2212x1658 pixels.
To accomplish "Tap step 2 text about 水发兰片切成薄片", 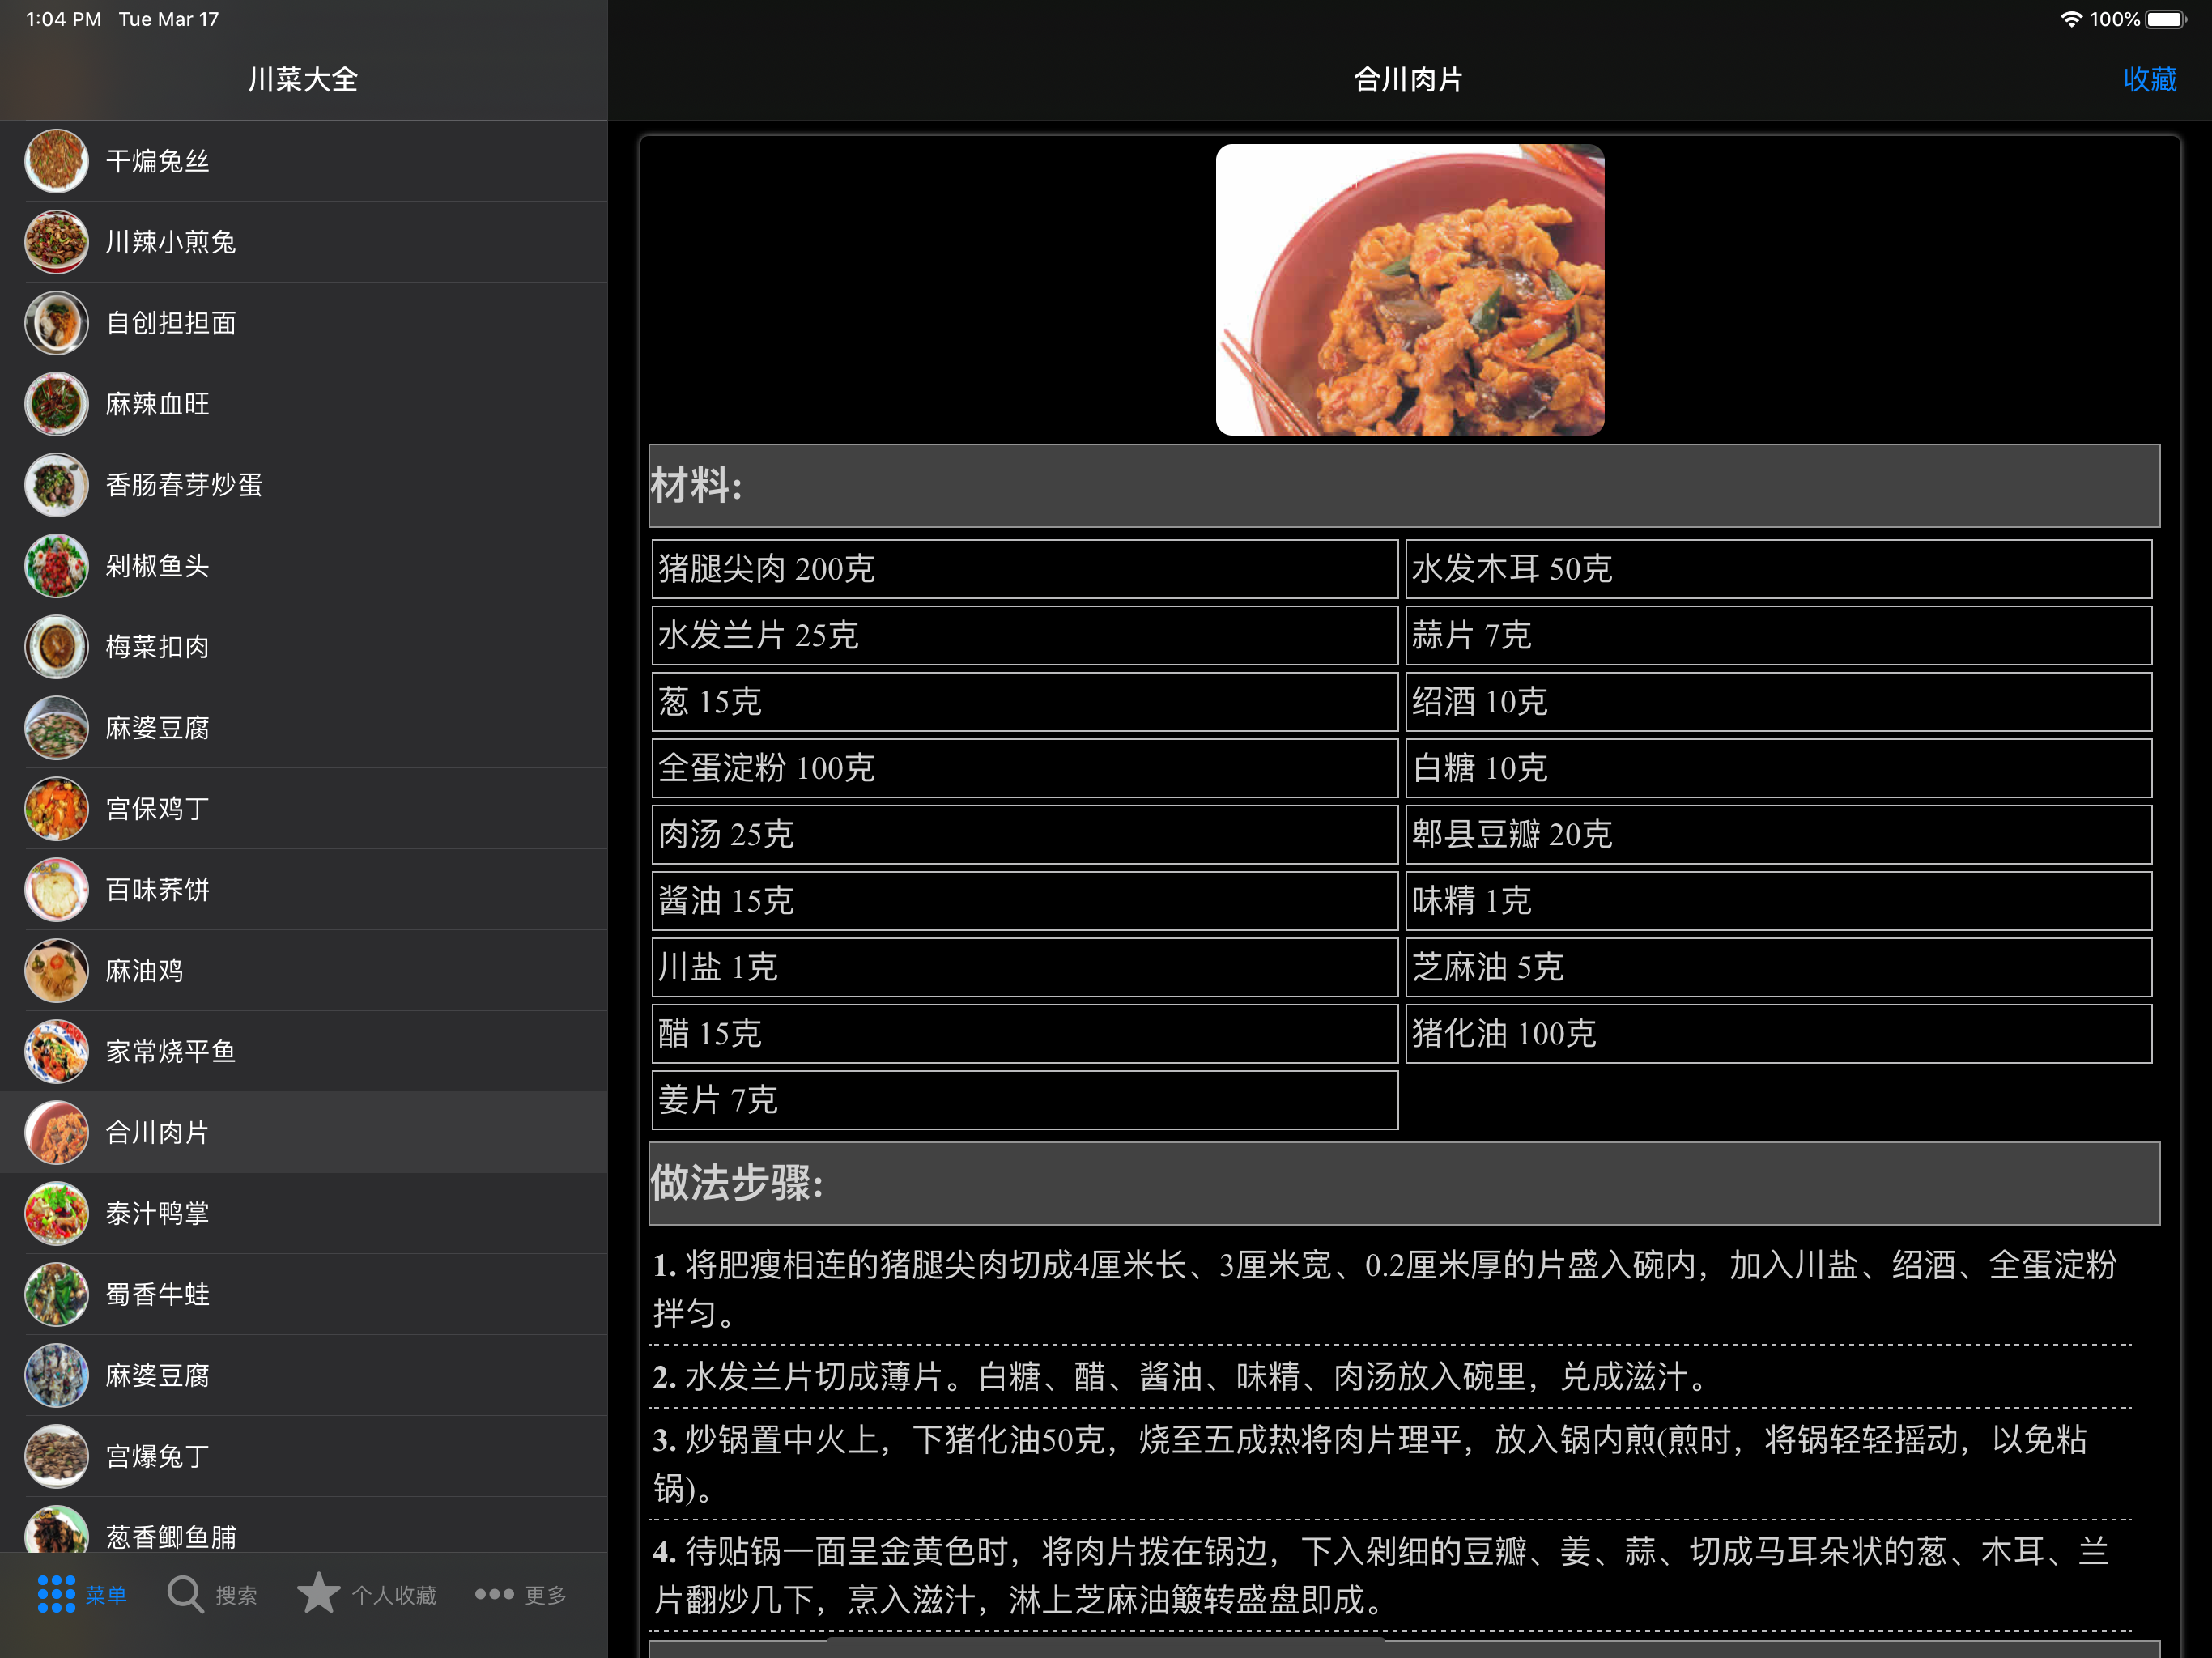I will pos(1183,1377).
